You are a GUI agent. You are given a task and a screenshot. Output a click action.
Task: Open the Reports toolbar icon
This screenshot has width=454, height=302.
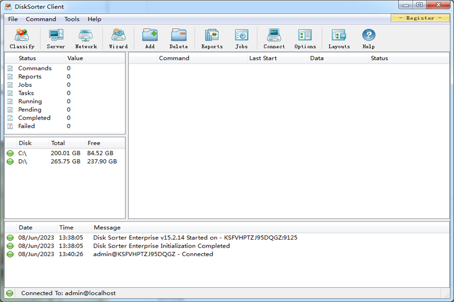212,39
